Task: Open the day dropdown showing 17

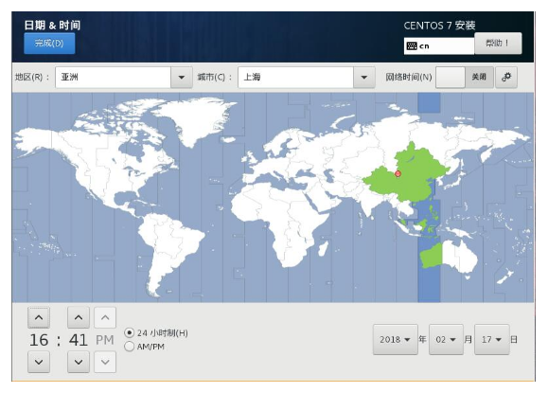Action: click(492, 340)
